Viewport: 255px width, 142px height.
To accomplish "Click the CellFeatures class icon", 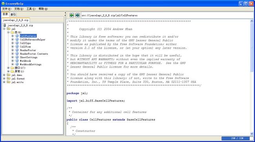I will (x=17, y=36).
